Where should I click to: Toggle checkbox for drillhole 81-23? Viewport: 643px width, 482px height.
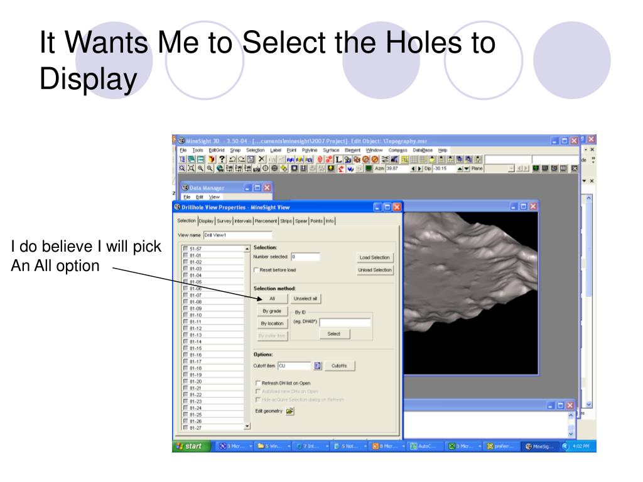[x=185, y=401]
